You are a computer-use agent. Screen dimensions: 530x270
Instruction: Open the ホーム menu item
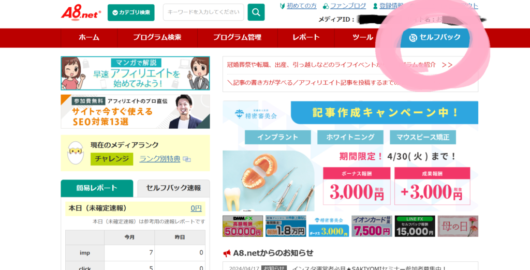click(x=89, y=37)
